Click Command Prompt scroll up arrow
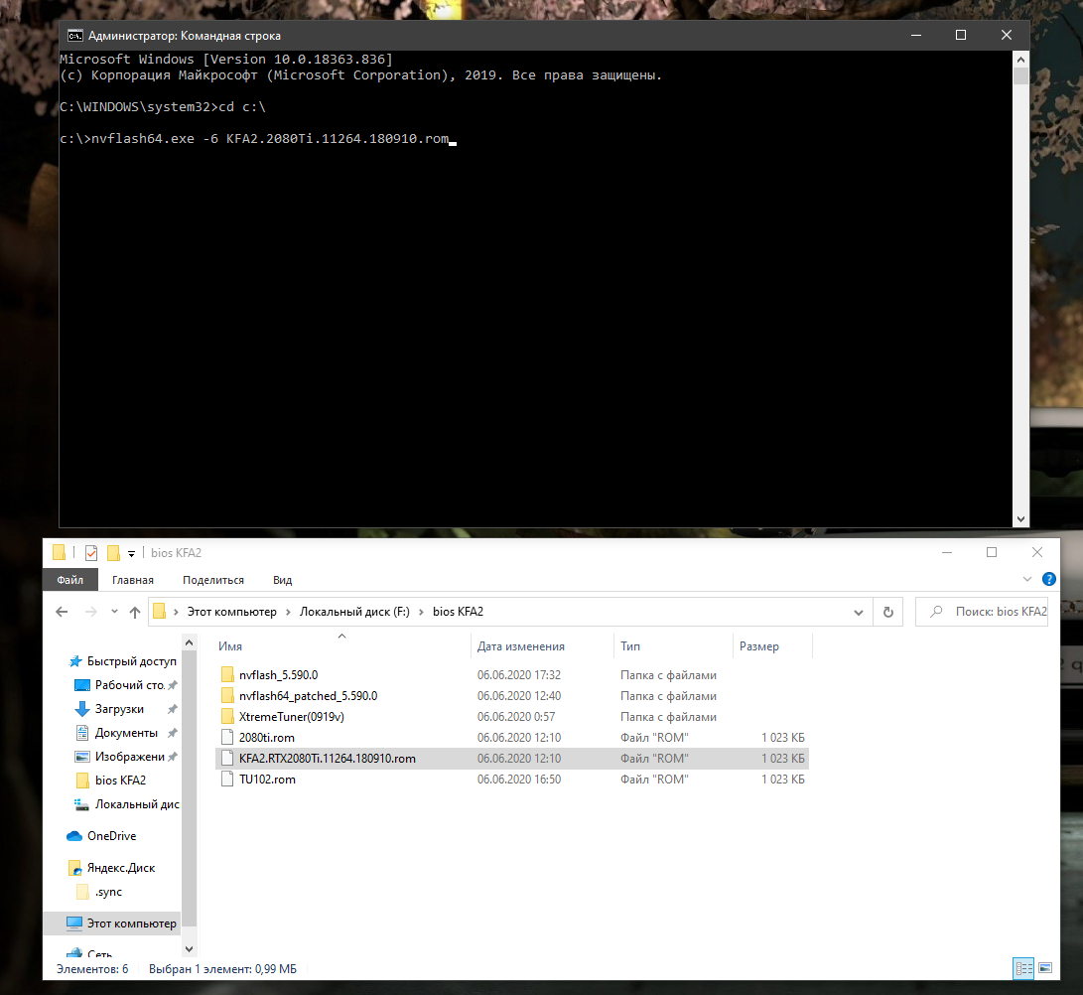The height and width of the screenshot is (995, 1083). pyautogui.click(x=1020, y=60)
